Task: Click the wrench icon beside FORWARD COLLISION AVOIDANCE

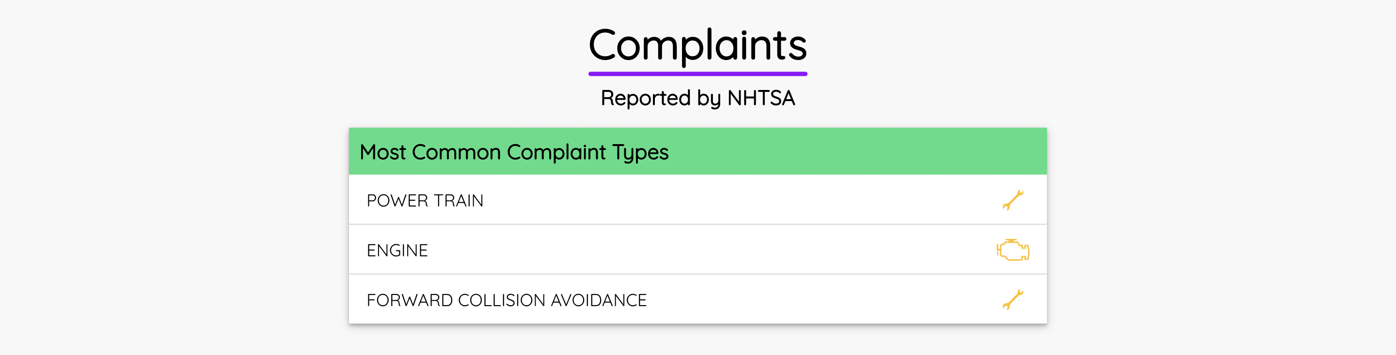Action: tap(1012, 299)
